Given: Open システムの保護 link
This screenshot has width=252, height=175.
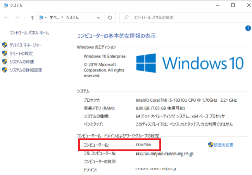Looking at the screenshot, I should coord(22,62).
